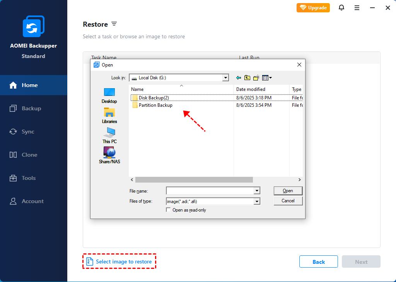Click the scroll right arrow
396x282 pixels.
tap(300, 179)
